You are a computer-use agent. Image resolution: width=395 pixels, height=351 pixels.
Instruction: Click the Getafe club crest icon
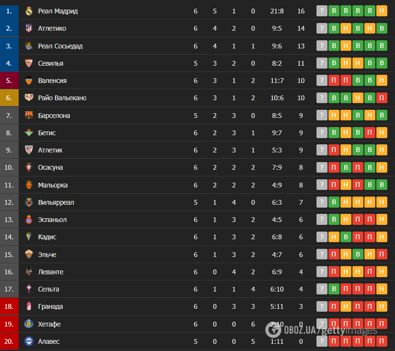pyautogui.click(x=29, y=324)
